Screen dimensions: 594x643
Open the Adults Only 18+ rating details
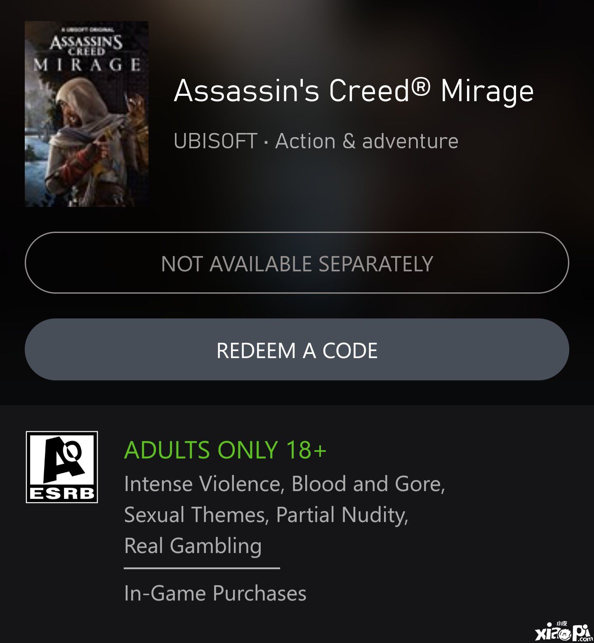point(226,450)
